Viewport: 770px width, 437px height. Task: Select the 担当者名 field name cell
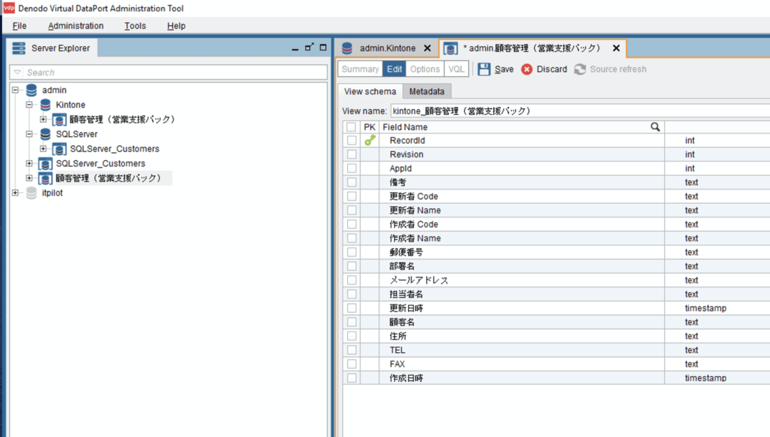click(x=522, y=294)
